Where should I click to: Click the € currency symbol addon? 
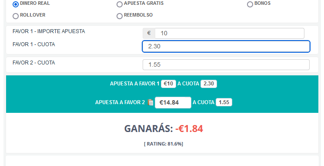[149, 33]
